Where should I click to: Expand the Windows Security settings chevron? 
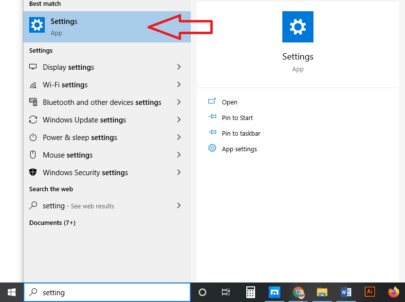click(x=179, y=172)
